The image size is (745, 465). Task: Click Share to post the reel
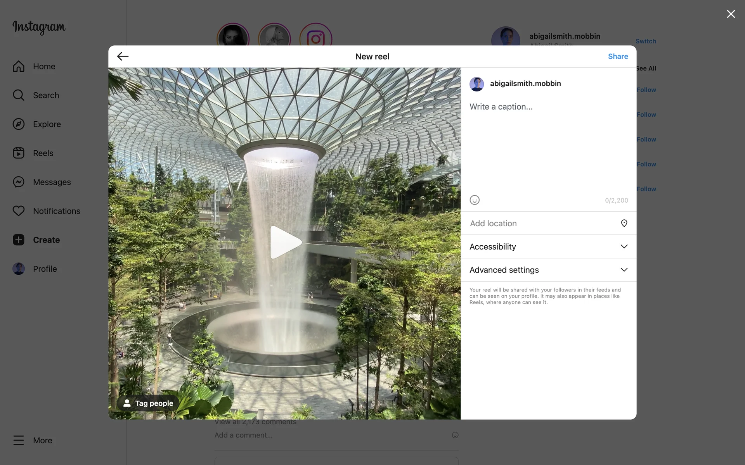tap(618, 57)
